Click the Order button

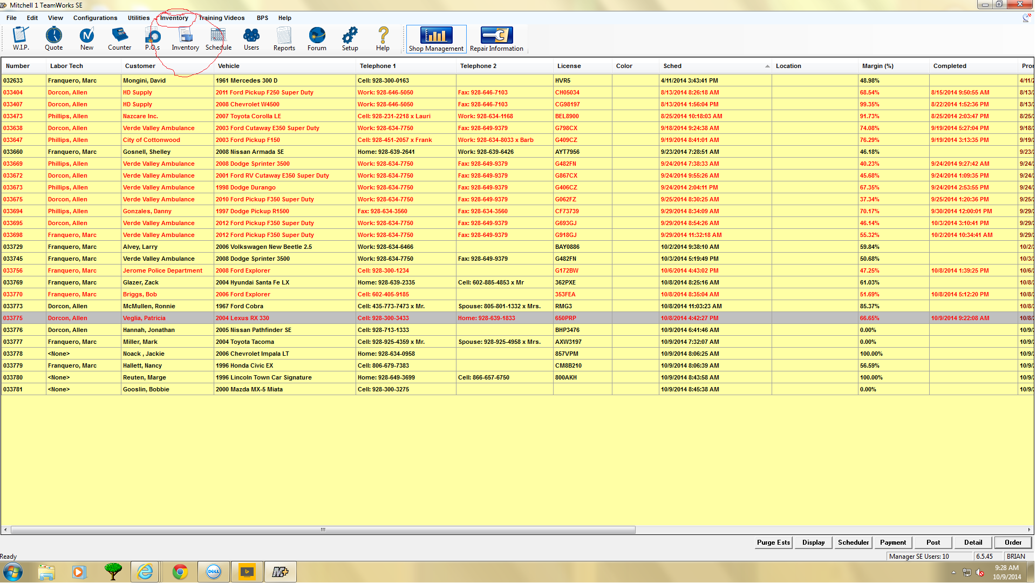[x=1013, y=543]
